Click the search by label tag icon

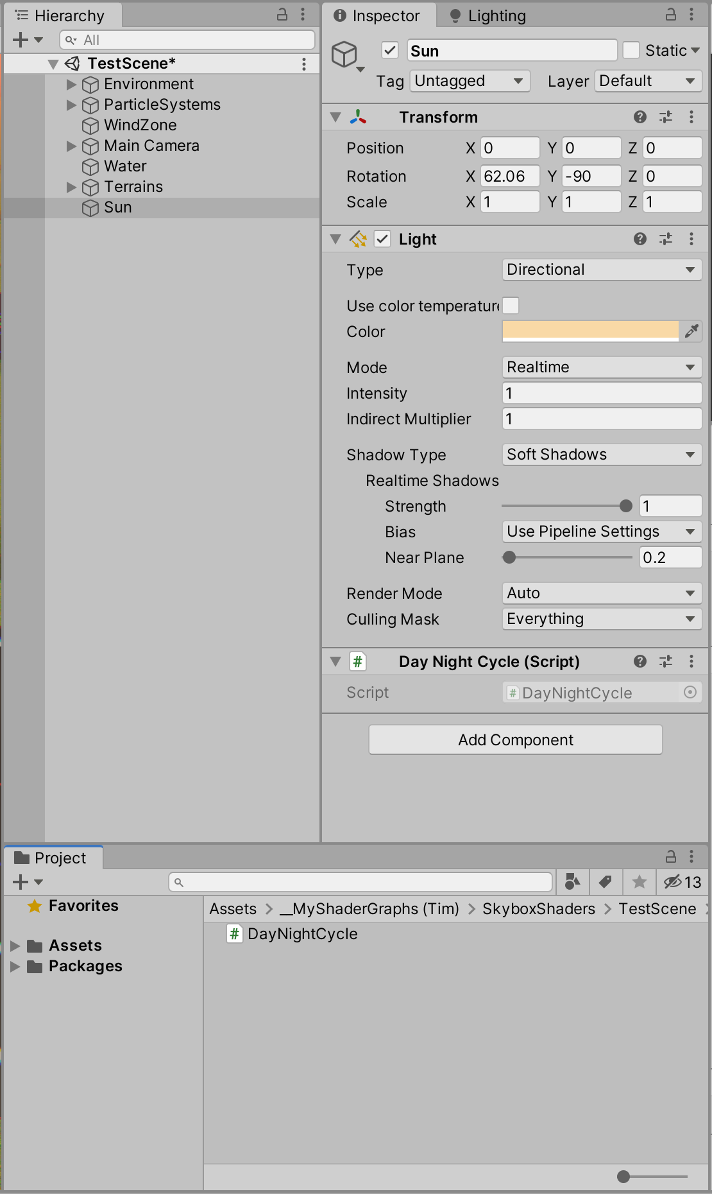pyautogui.click(x=605, y=882)
